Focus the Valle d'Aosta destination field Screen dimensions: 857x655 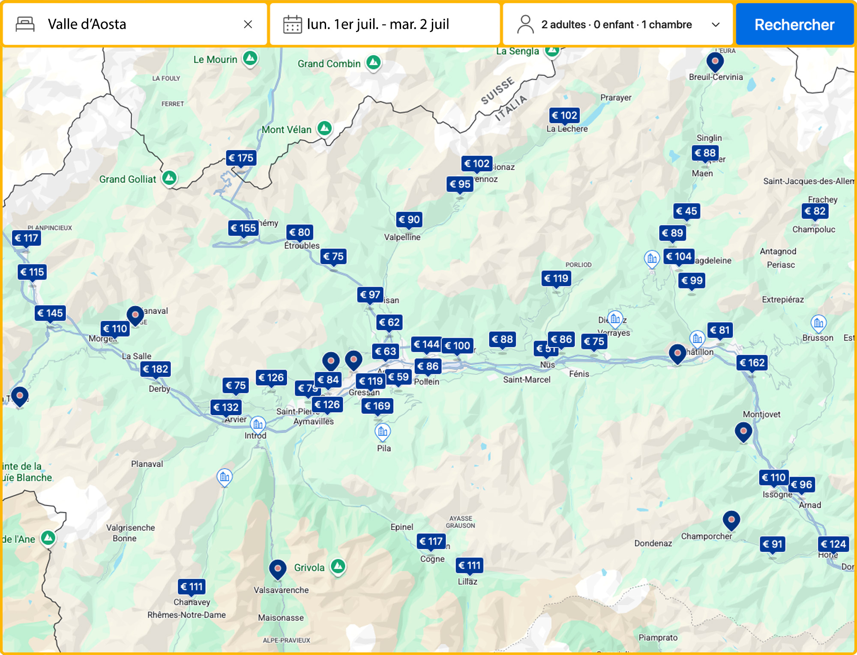click(x=135, y=24)
